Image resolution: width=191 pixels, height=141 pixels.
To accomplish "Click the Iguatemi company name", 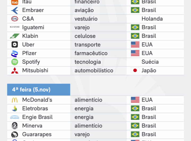I will point(33,27).
